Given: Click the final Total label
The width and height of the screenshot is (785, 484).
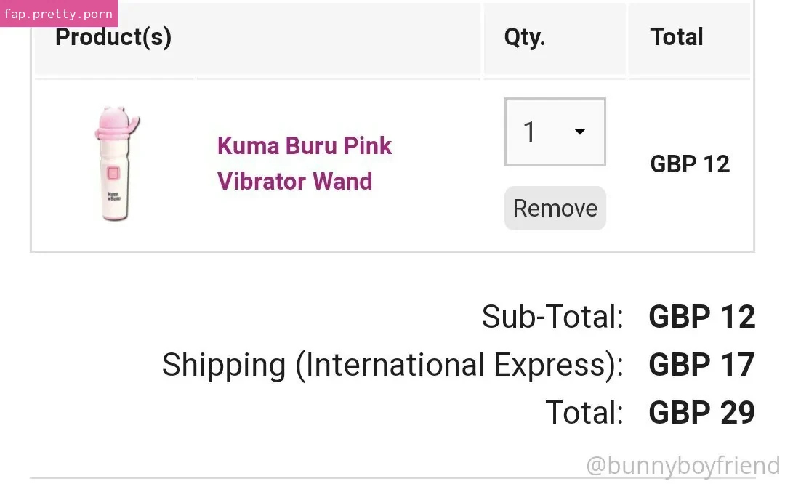Looking at the screenshot, I should 584,413.
